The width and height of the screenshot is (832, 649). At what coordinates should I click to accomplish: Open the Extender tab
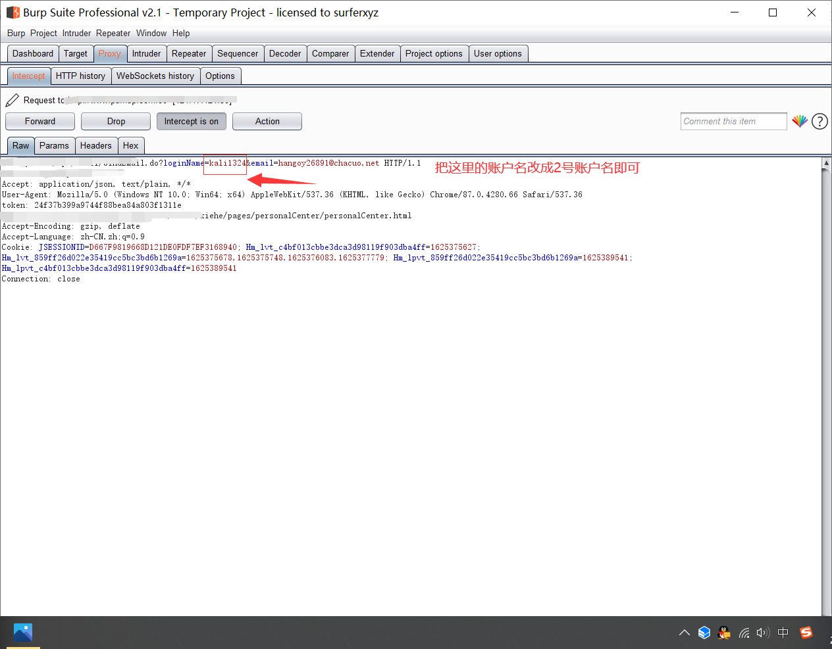pos(377,54)
